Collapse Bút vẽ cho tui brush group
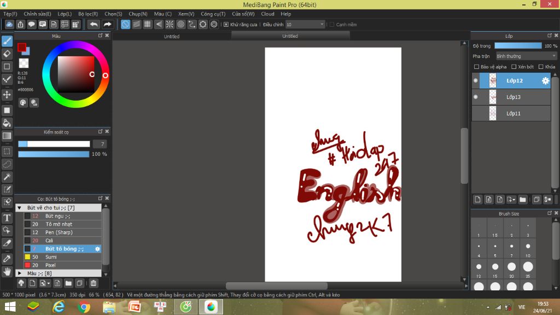The height and width of the screenshot is (315, 560). click(x=20, y=208)
